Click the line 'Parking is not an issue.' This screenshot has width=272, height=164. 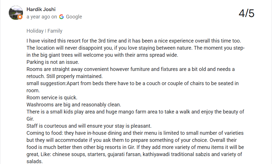[53, 62]
